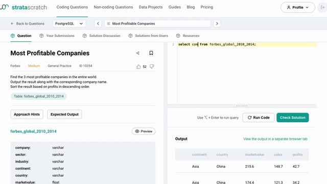Open Non-coding Questions in the navigation
Viewport: 327px width, 184px height.
(113, 7)
